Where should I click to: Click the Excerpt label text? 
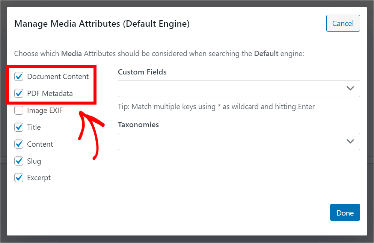click(39, 178)
